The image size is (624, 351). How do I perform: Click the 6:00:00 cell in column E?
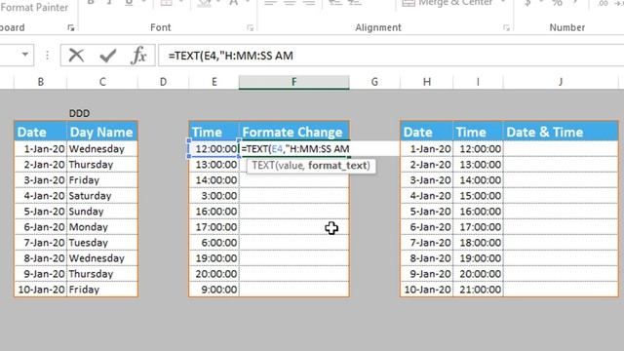pos(214,243)
